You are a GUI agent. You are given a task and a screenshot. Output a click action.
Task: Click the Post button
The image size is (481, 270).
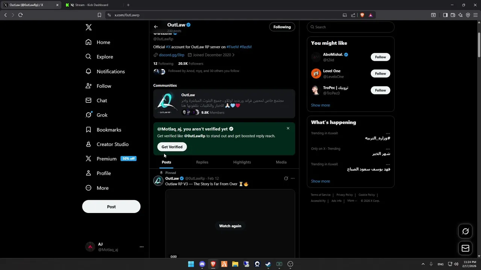click(111, 207)
